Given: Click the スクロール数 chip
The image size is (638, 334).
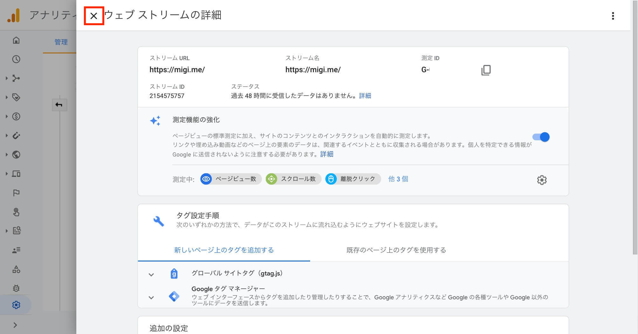Looking at the screenshot, I should [293, 179].
